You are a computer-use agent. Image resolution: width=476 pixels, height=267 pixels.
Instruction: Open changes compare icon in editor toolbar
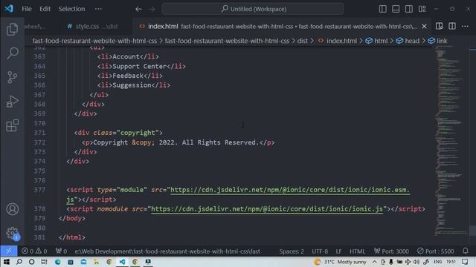439,27
